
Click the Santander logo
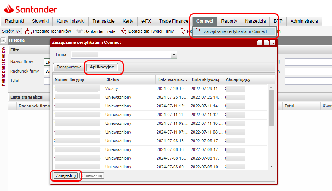tap(30, 9)
